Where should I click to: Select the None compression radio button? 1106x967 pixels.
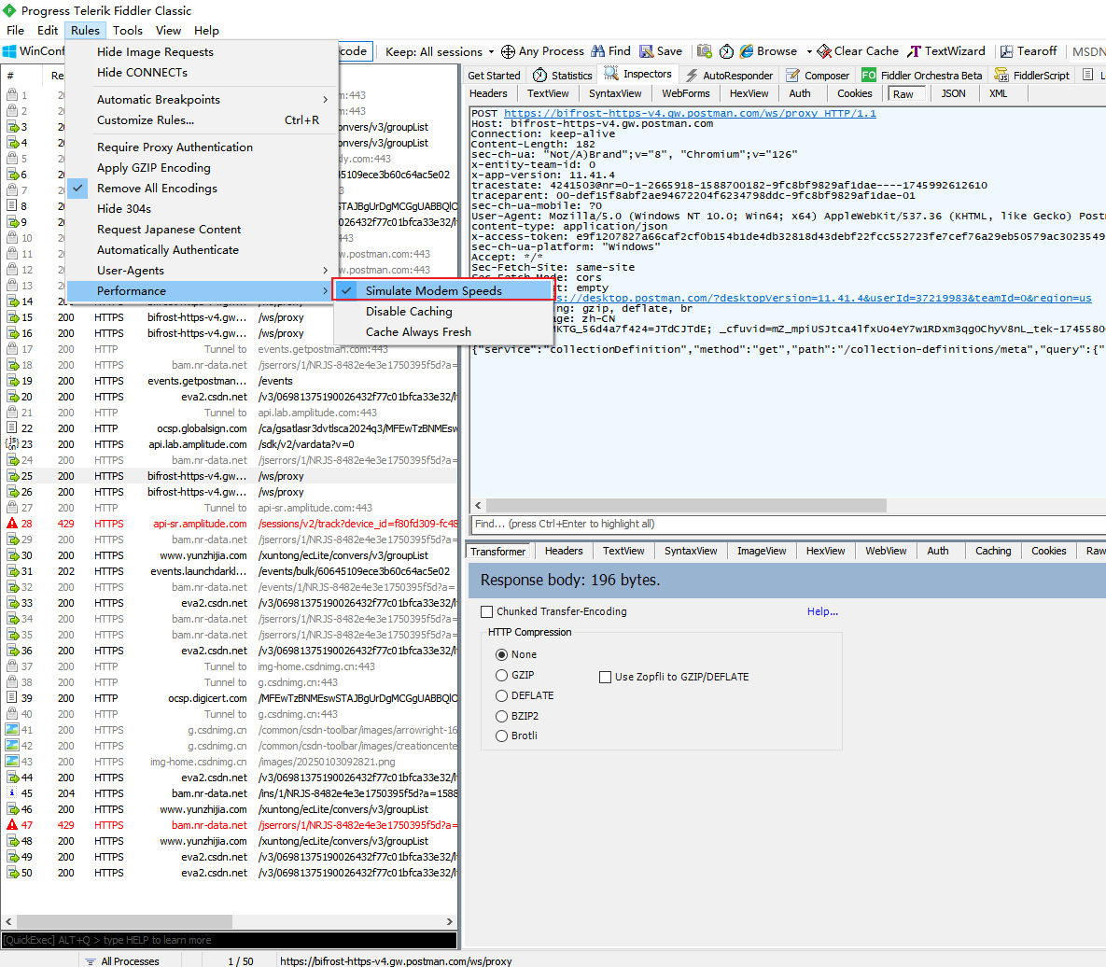click(x=501, y=654)
